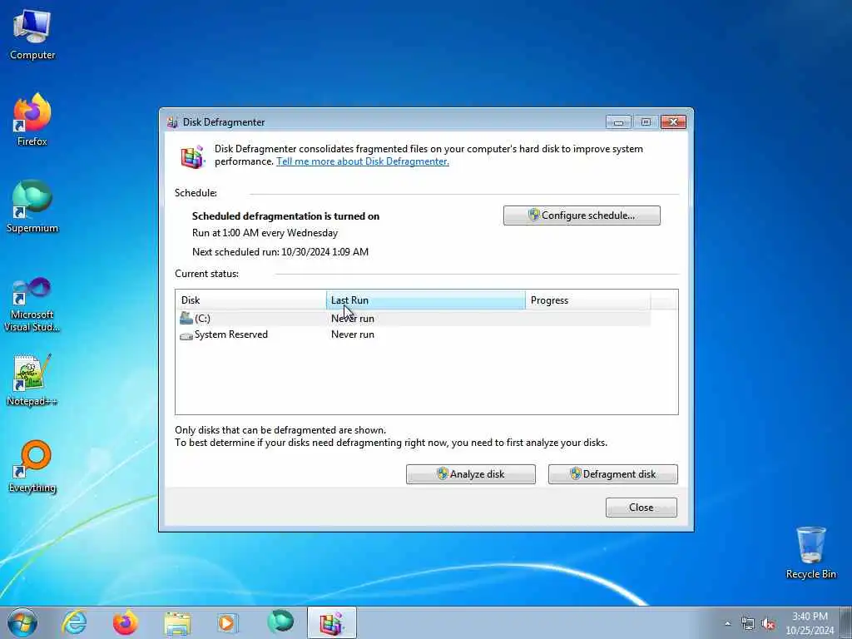Click the Analyze disk button
Screen dimensions: 852x639
point(471,473)
